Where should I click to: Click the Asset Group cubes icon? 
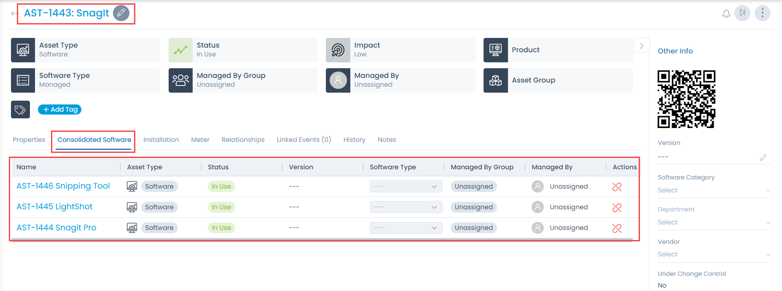pyautogui.click(x=495, y=80)
